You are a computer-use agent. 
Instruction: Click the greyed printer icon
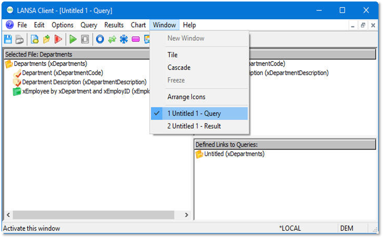click(x=19, y=39)
